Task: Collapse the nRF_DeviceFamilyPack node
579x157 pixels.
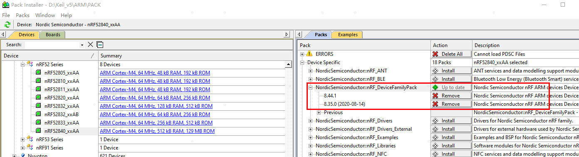Action: [311, 87]
